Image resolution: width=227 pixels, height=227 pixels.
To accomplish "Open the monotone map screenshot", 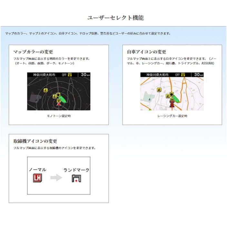I will click(59, 91).
